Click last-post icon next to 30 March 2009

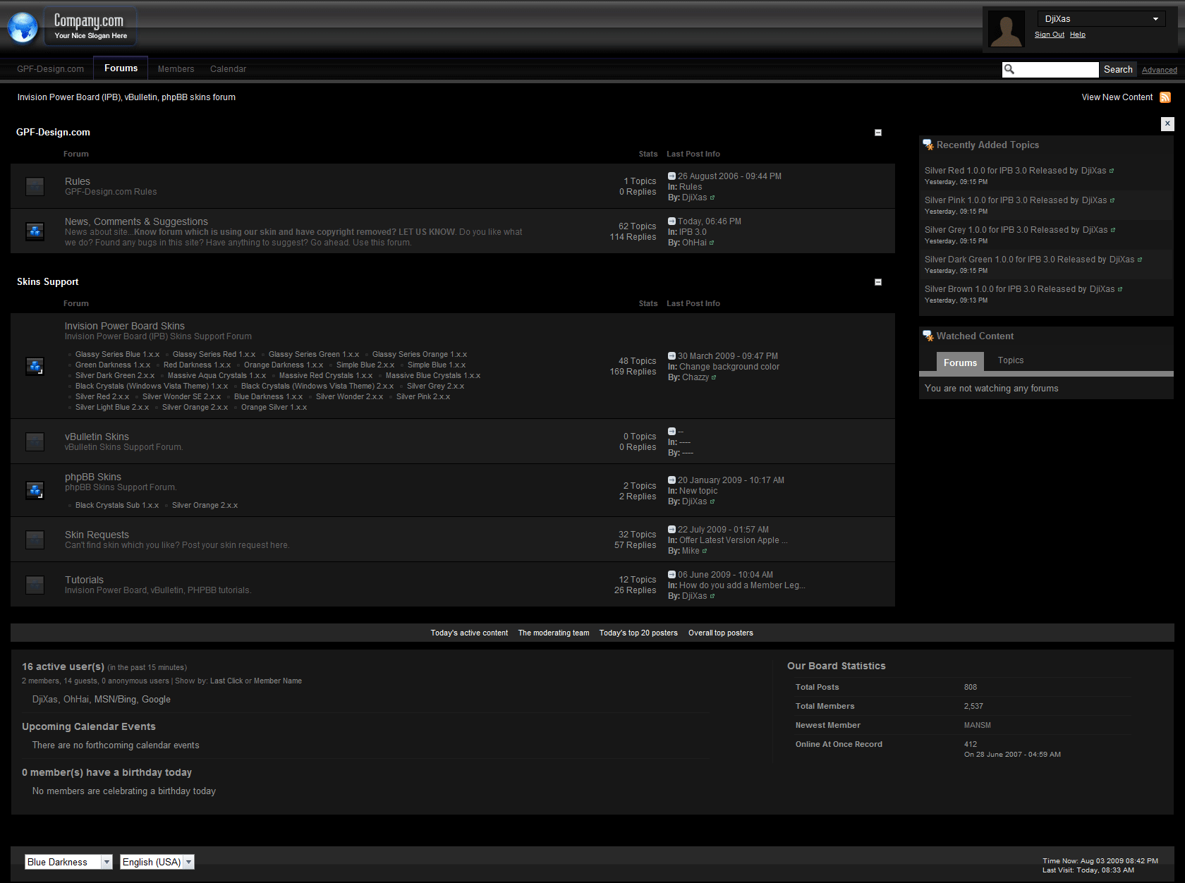pos(671,356)
